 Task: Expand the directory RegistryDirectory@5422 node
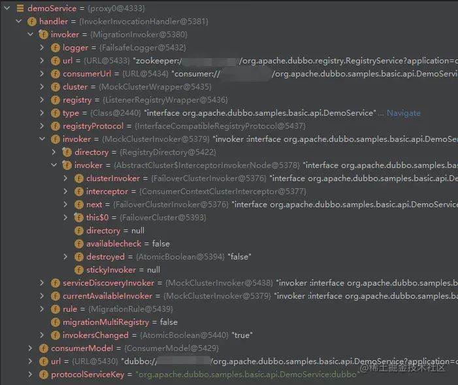pos(54,152)
